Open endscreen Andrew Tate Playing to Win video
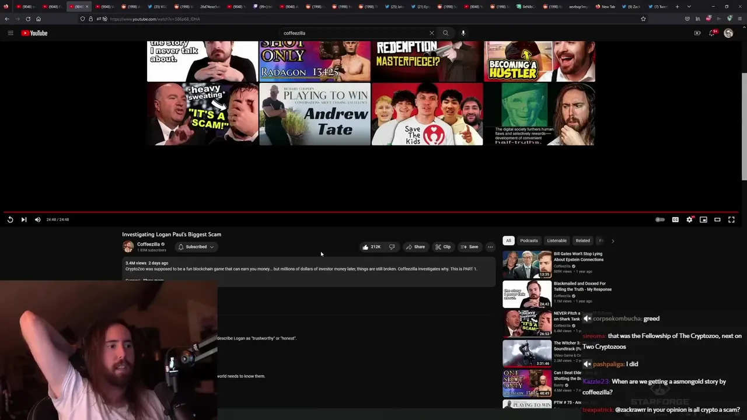Viewport: 747px width, 420px height. click(x=315, y=114)
